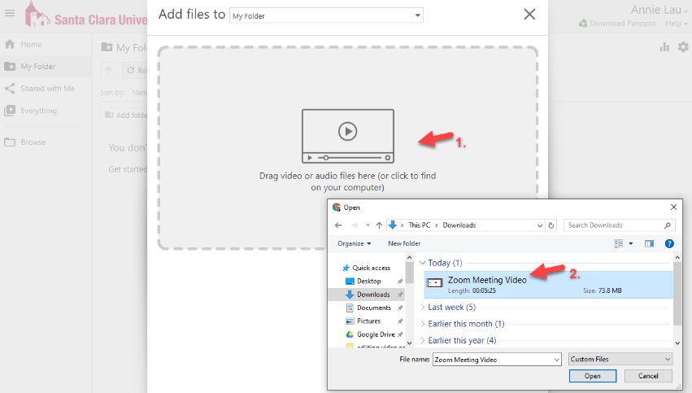The height and width of the screenshot is (393, 692).
Task: Select Documents in the navigation pane
Action: (x=373, y=308)
